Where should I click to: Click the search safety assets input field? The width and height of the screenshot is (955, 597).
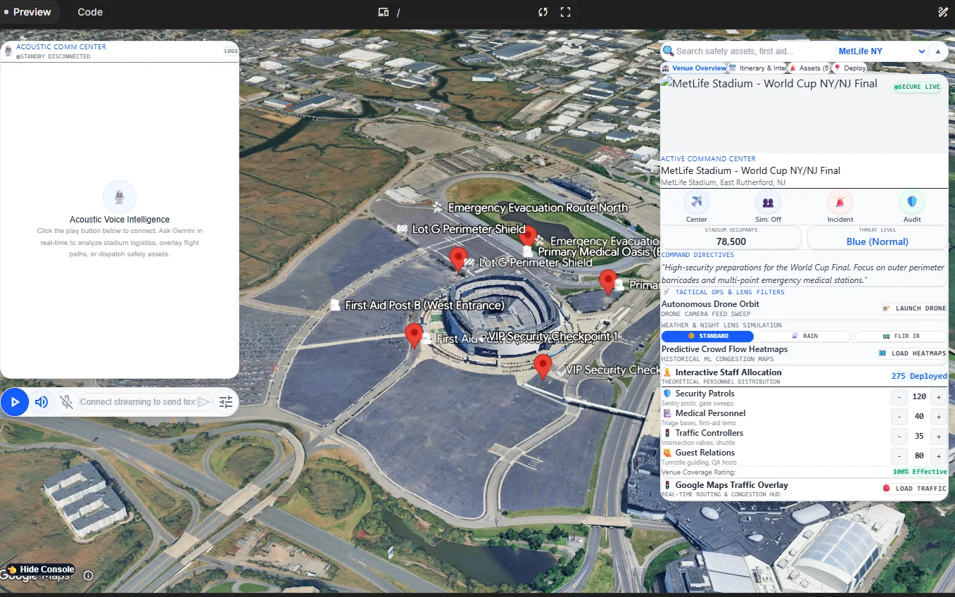point(754,51)
